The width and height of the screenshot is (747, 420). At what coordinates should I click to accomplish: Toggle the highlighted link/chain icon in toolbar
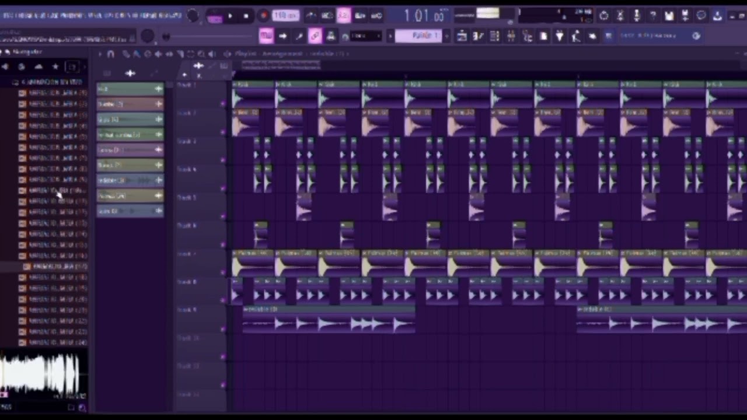[315, 36]
